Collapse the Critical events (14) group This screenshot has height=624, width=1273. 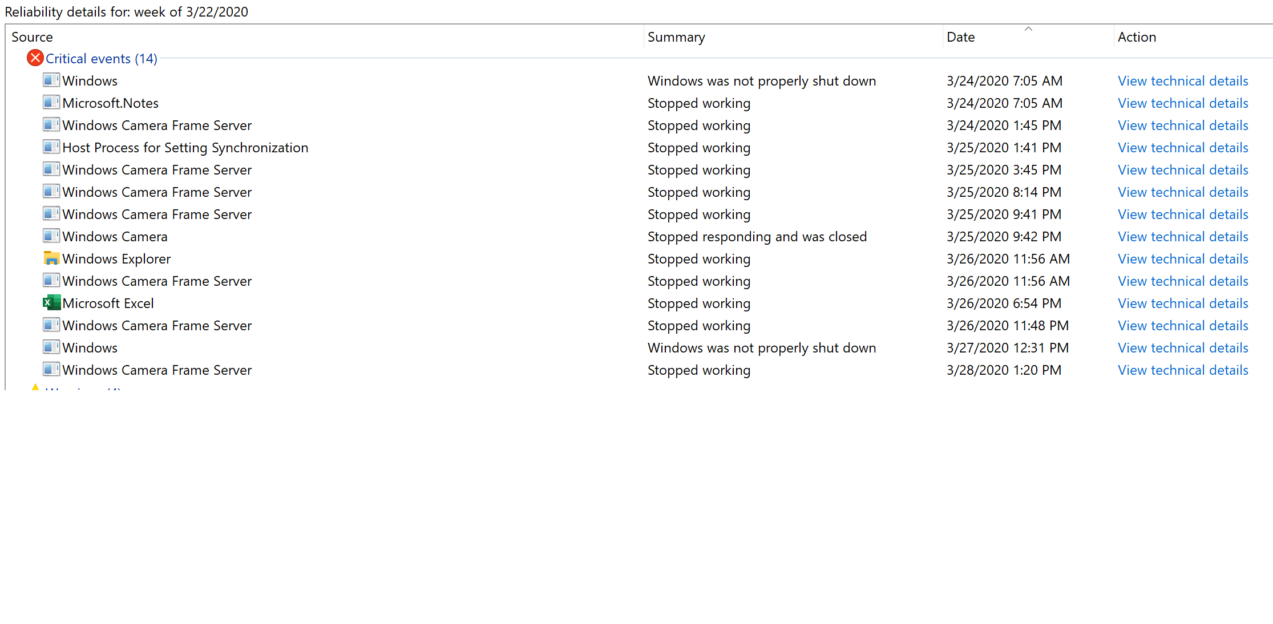[101, 59]
